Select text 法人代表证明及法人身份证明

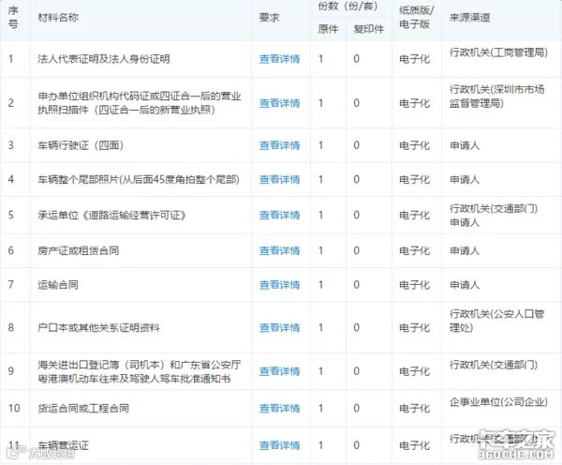[x=104, y=59]
